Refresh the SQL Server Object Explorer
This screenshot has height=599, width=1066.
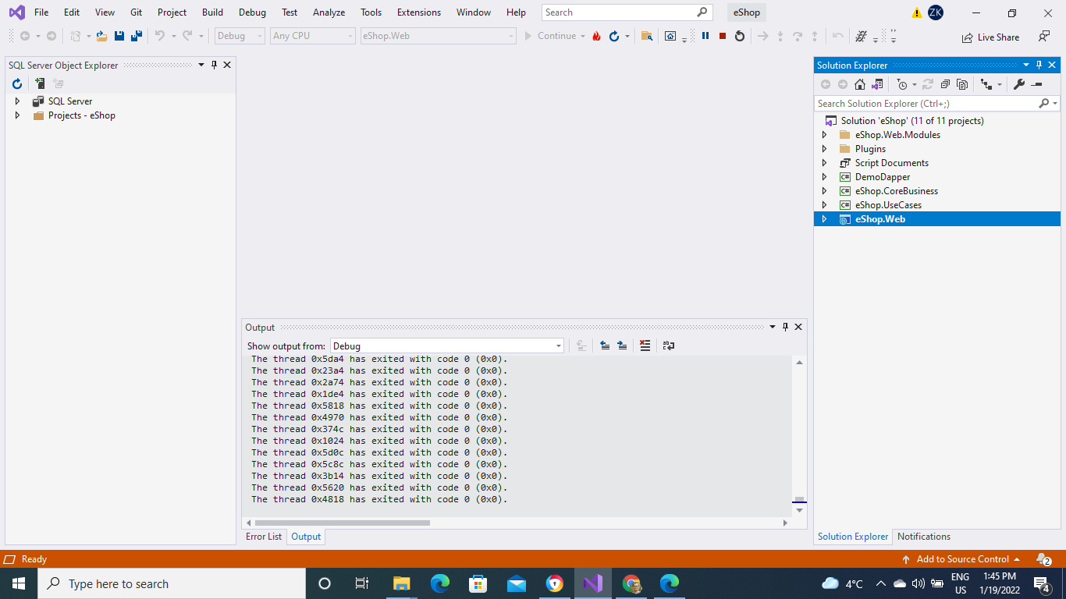point(16,83)
